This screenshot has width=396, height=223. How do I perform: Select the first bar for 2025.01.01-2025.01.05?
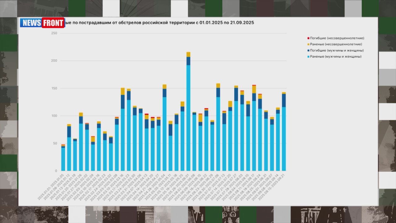point(63,157)
